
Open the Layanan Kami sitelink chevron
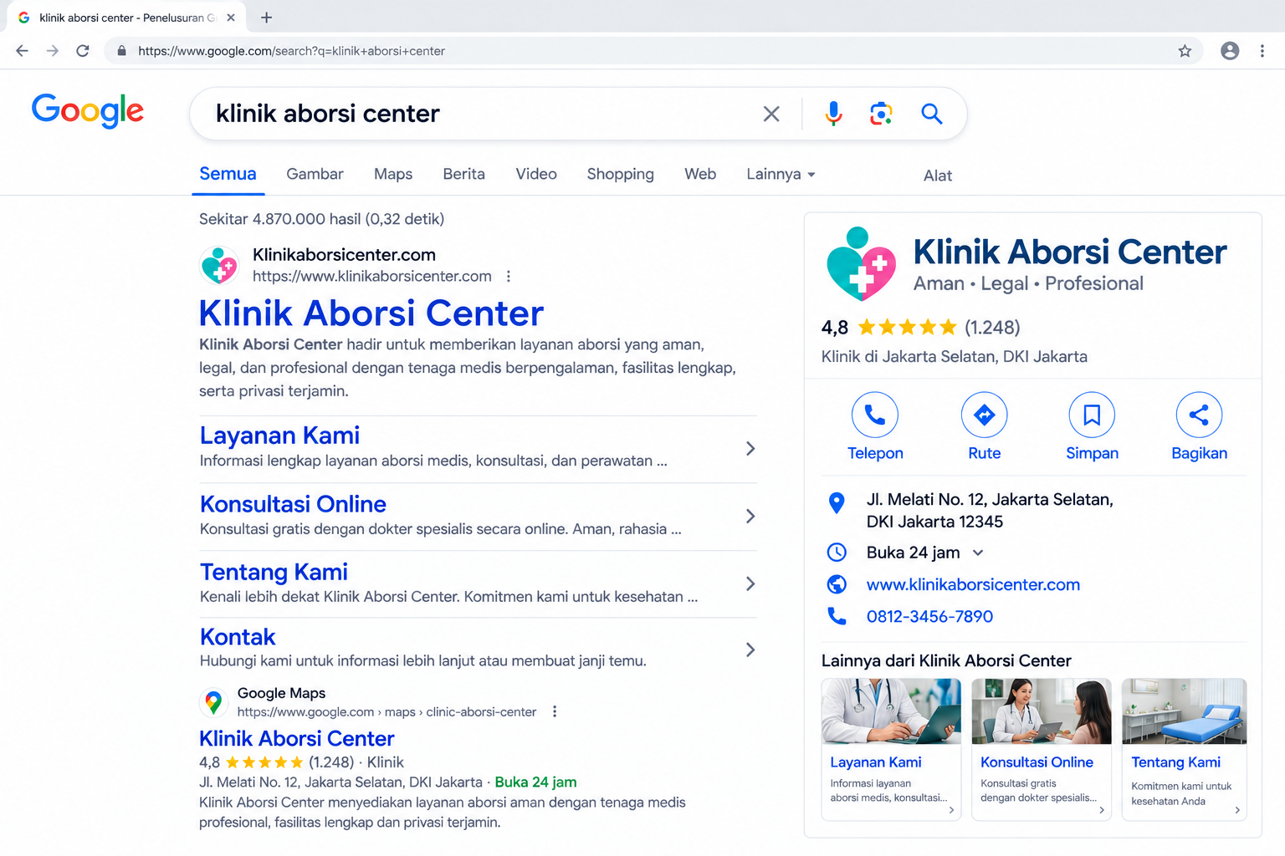click(750, 449)
